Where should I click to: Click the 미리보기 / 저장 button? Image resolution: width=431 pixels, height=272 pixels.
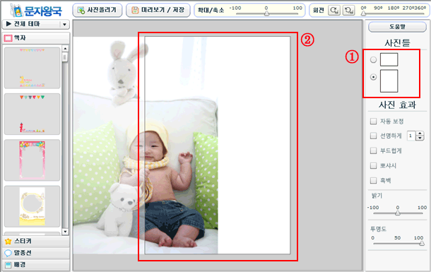pyautogui.click(x=158, y=10)
